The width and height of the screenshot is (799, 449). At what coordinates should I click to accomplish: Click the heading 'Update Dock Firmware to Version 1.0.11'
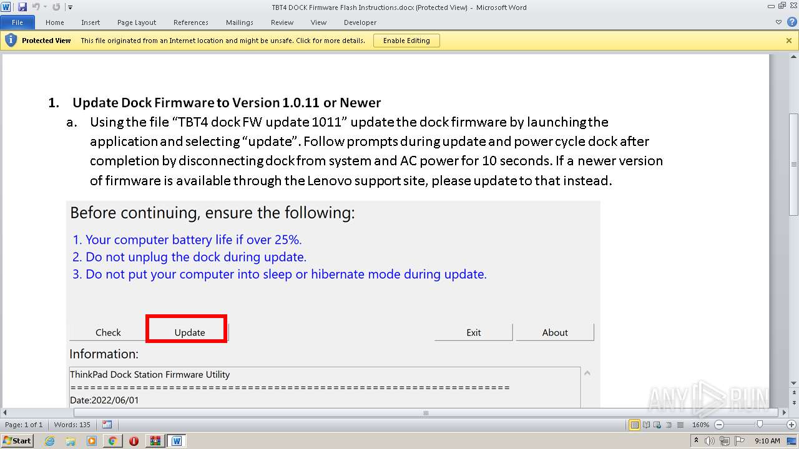point(197,102)
